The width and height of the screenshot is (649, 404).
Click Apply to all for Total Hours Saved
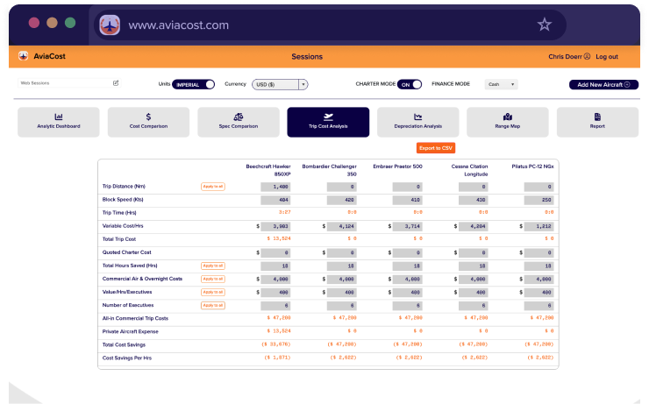pyautogui.click(x=213, y=266)
